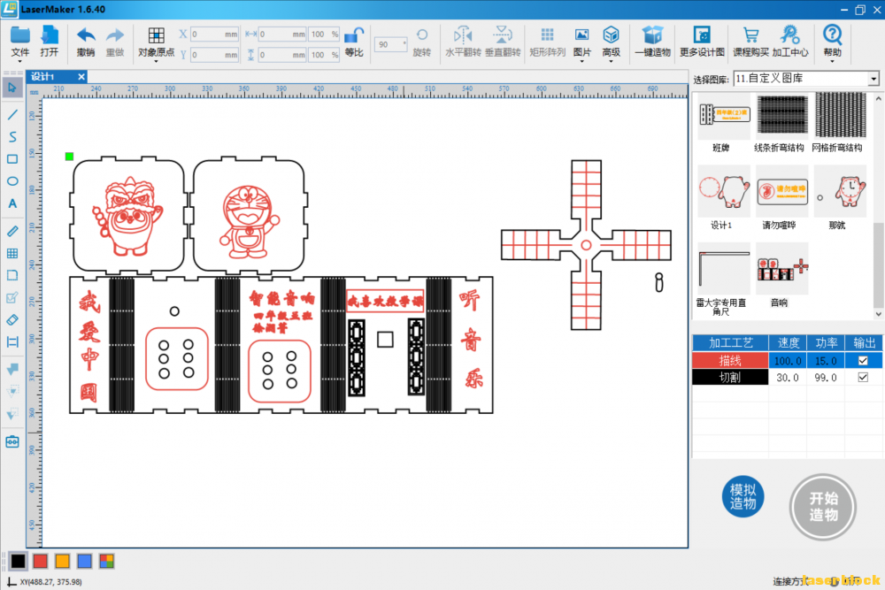Viewport: 885px width, 590px height.
Task: Open the 矩形阵列 rectangular array tool
Action: point(547,35)
